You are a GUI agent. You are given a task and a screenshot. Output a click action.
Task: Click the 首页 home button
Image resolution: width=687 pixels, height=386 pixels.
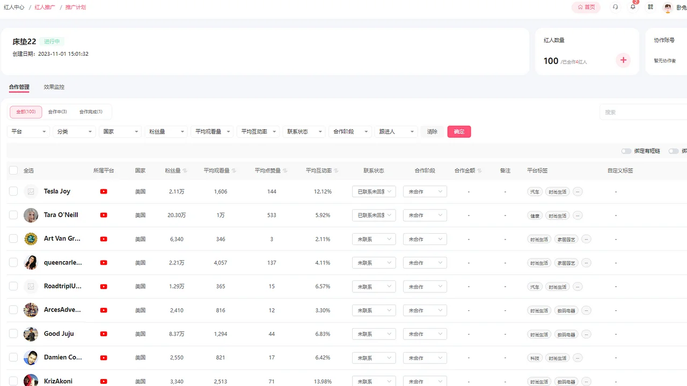click(586, 7)
